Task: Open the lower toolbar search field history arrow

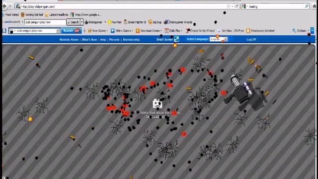Action: pos(58,31)
